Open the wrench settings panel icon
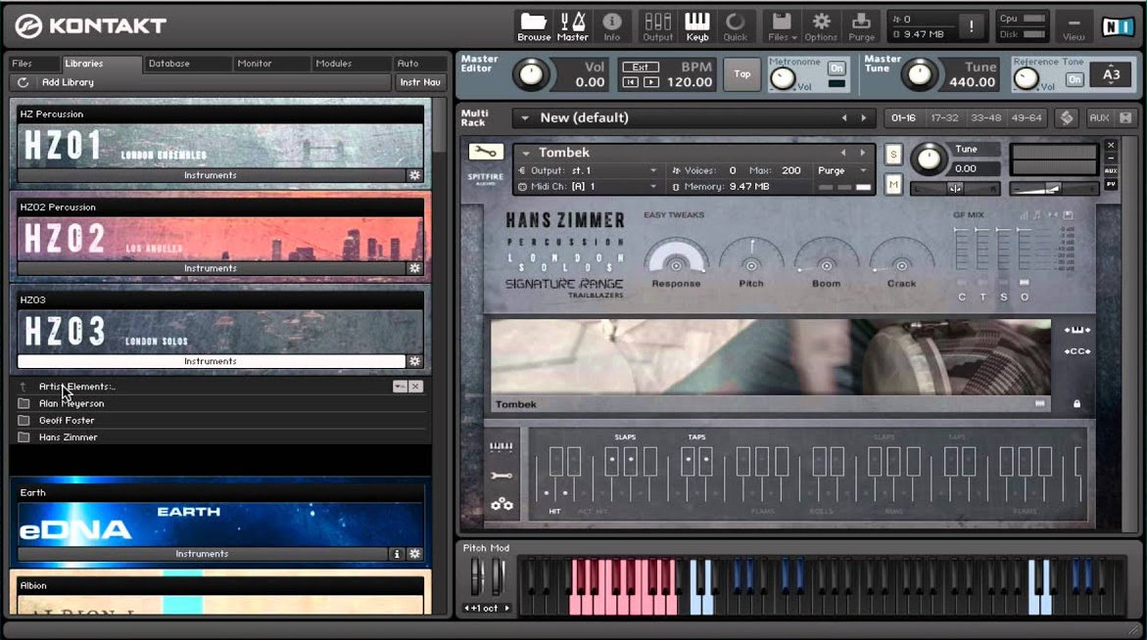This screenshot has height=640, width=1147. tap(502, 476)
